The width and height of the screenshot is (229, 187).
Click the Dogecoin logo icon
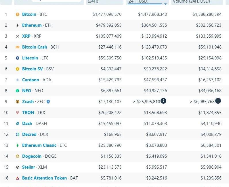tap(18, 156)
